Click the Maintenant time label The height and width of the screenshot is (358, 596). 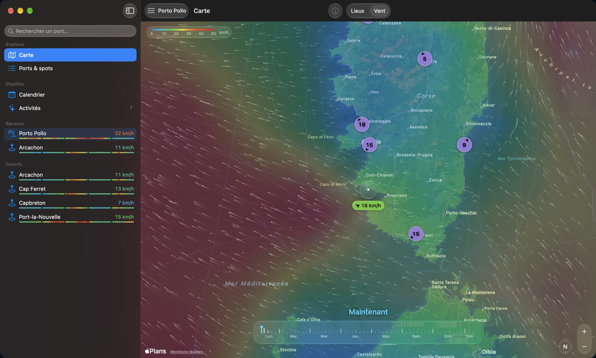[368, 312]
